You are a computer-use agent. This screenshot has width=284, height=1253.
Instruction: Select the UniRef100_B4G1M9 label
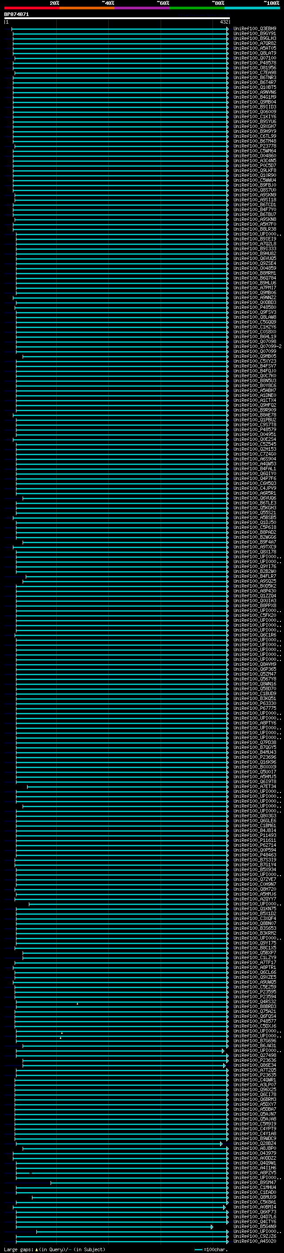(254, 97)
